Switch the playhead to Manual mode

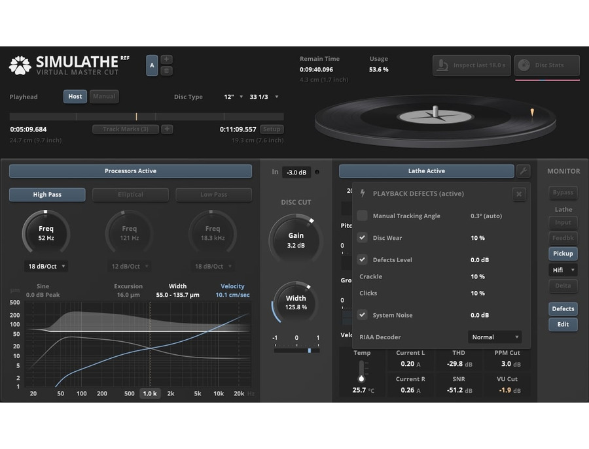(x=104, y=97)
